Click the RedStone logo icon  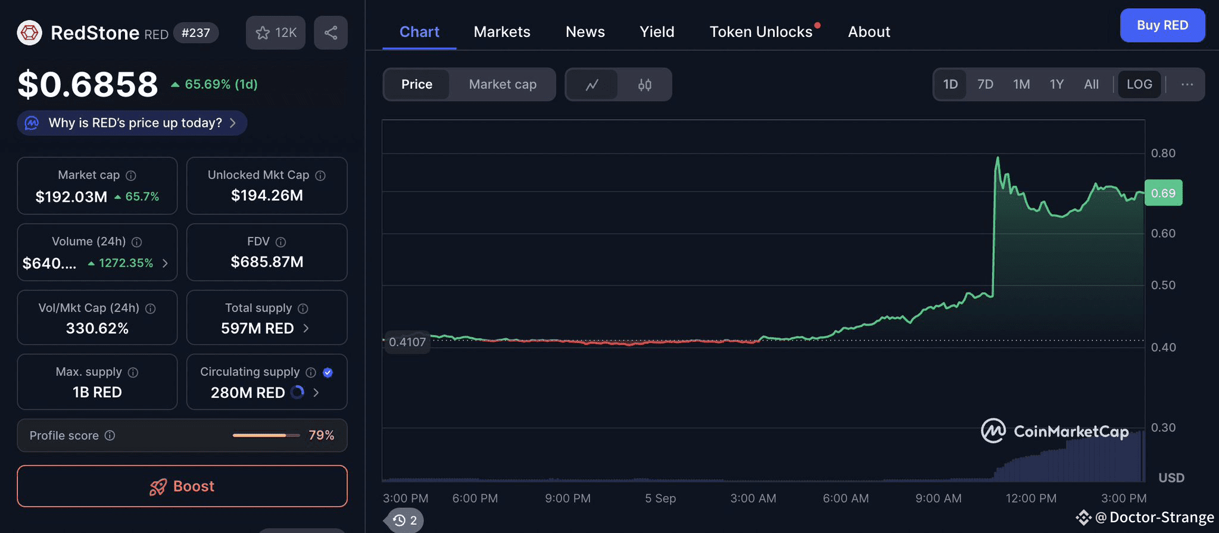30,33
